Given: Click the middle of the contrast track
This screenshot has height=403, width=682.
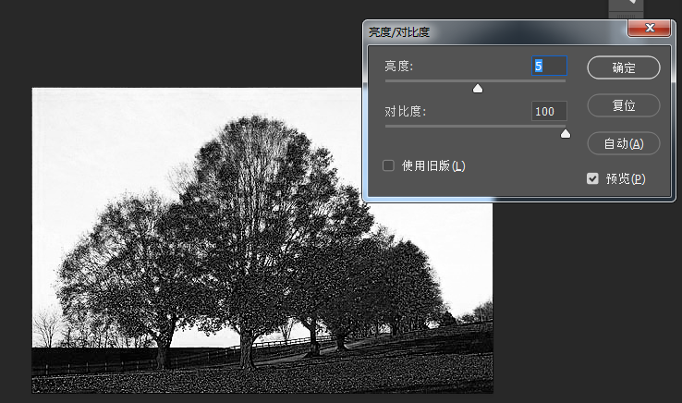Looking at the screenshot, I should point(476,126).
